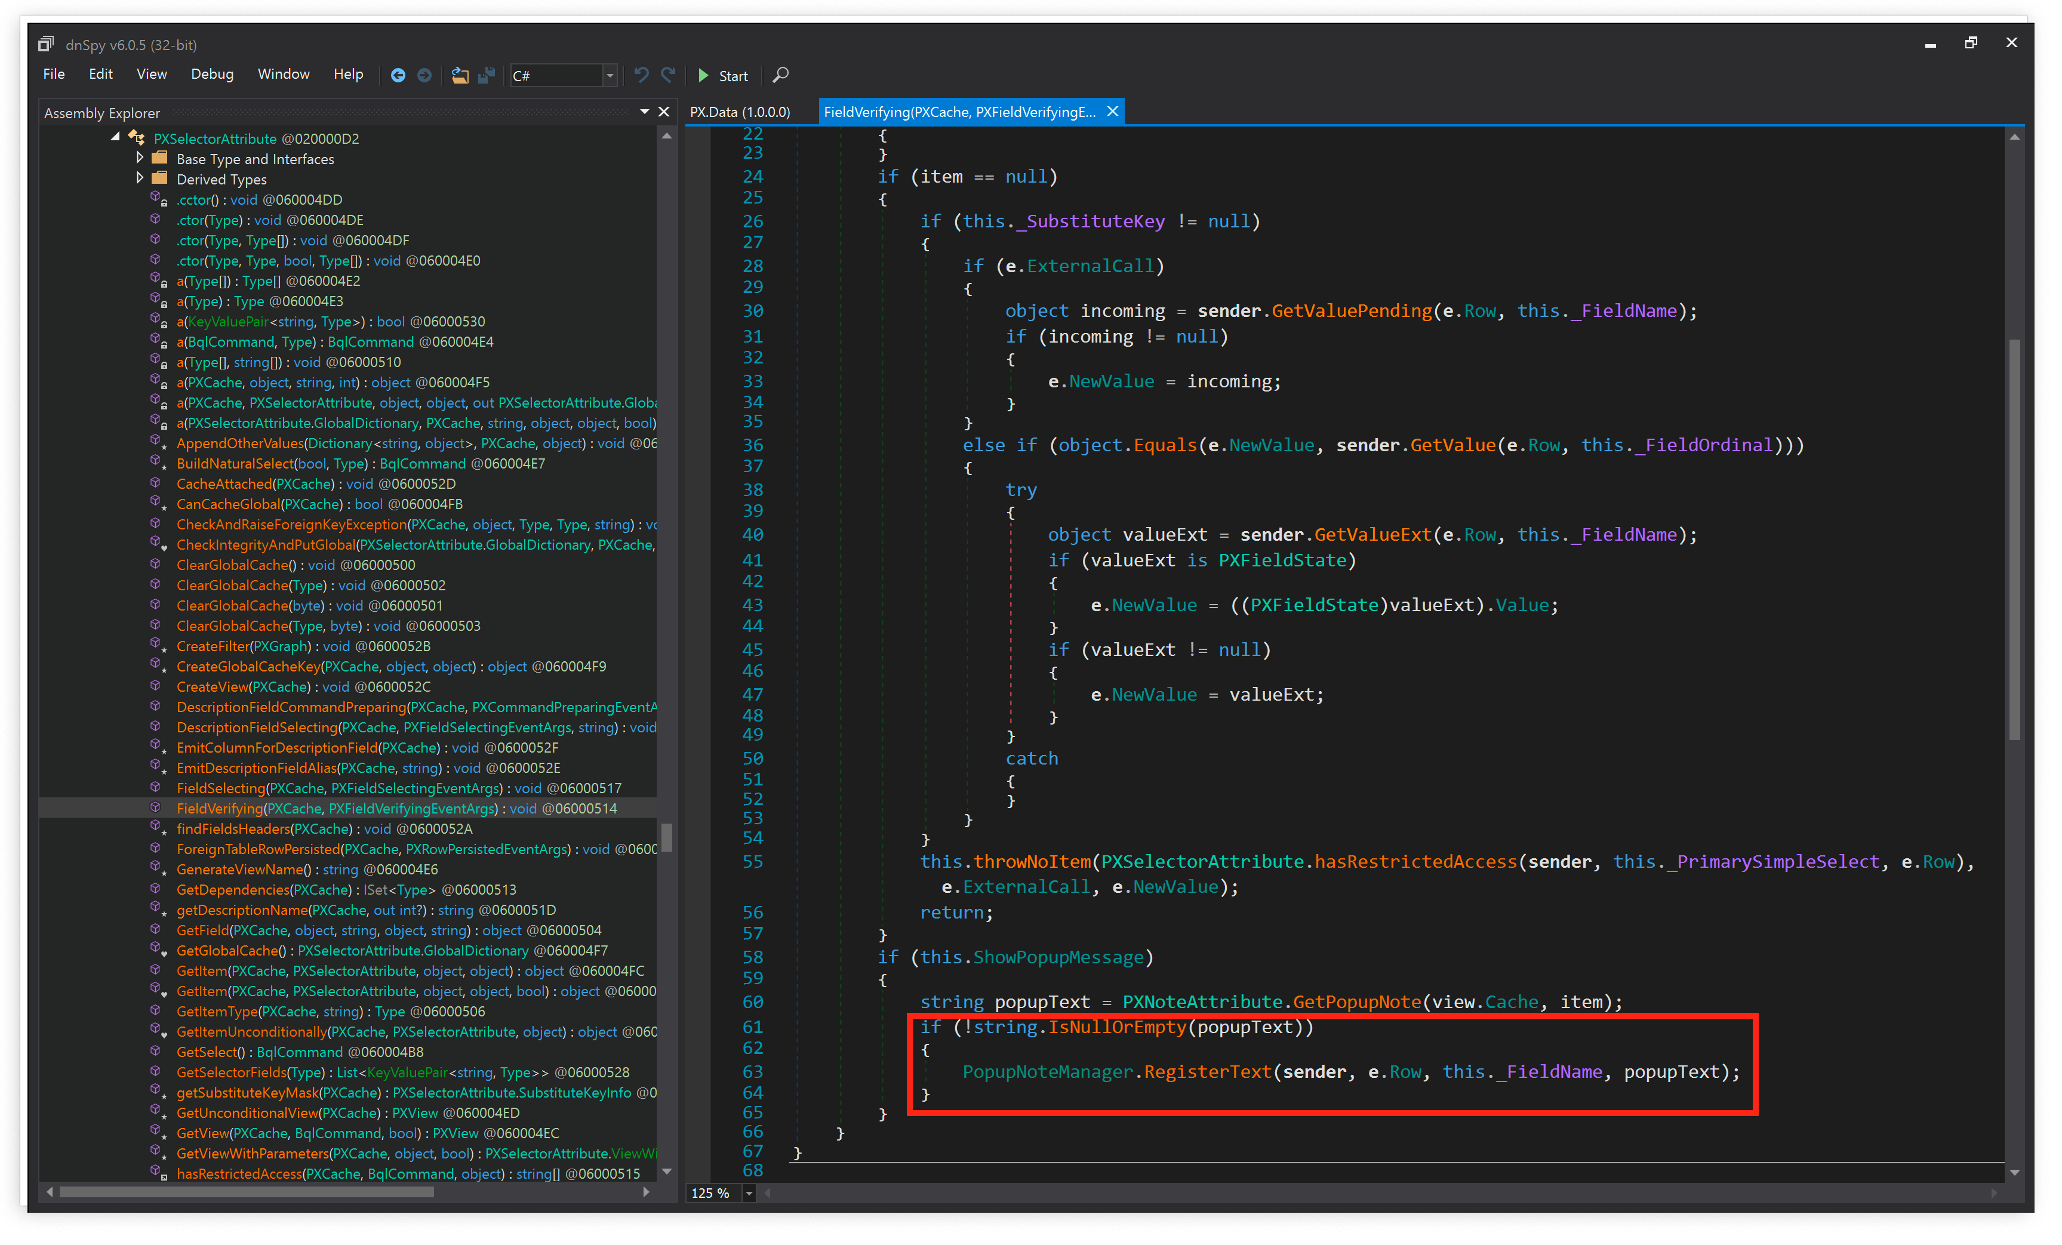Expand the Derived Types node
Screen dimensions: 2062x1245
coord(140,178)
